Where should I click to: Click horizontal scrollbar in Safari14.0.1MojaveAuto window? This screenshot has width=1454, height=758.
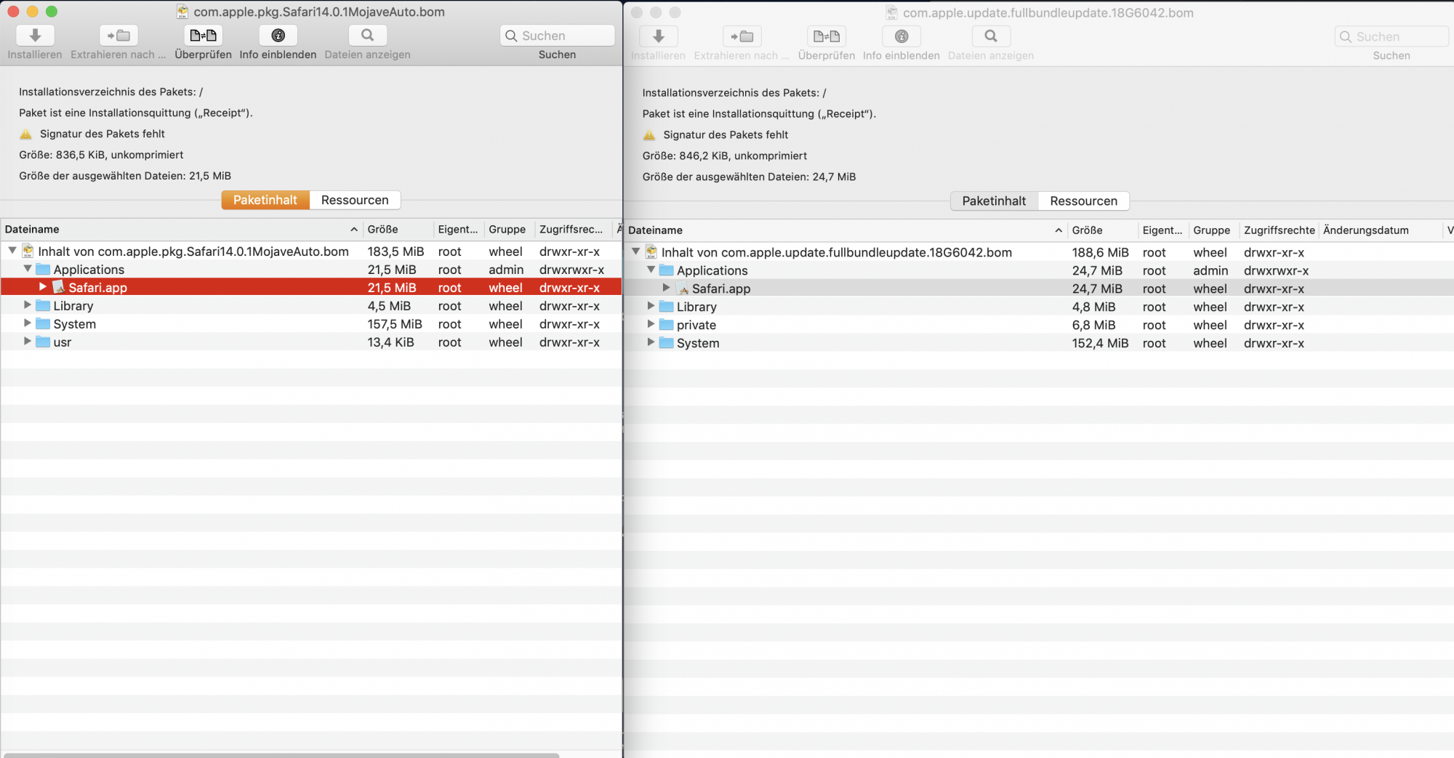point(281,755)
